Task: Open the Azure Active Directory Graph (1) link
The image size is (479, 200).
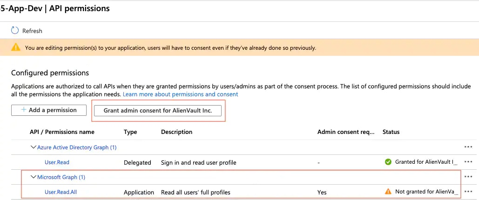Action: click(77, 147)
